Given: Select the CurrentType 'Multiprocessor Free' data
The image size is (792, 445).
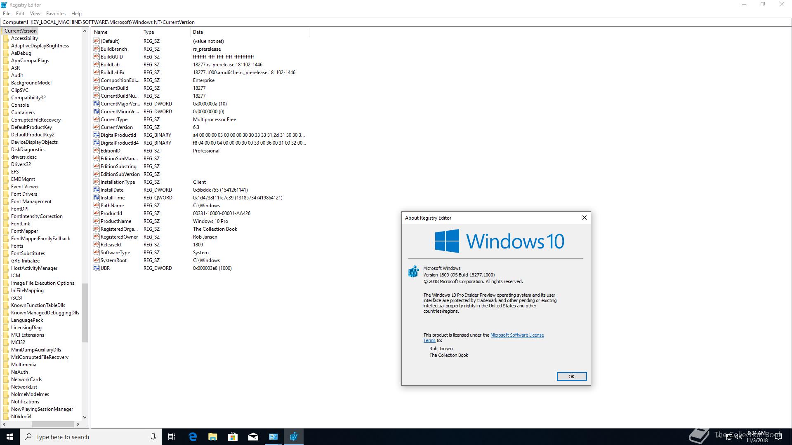Looking at the screenshot, I should [214, 119].
